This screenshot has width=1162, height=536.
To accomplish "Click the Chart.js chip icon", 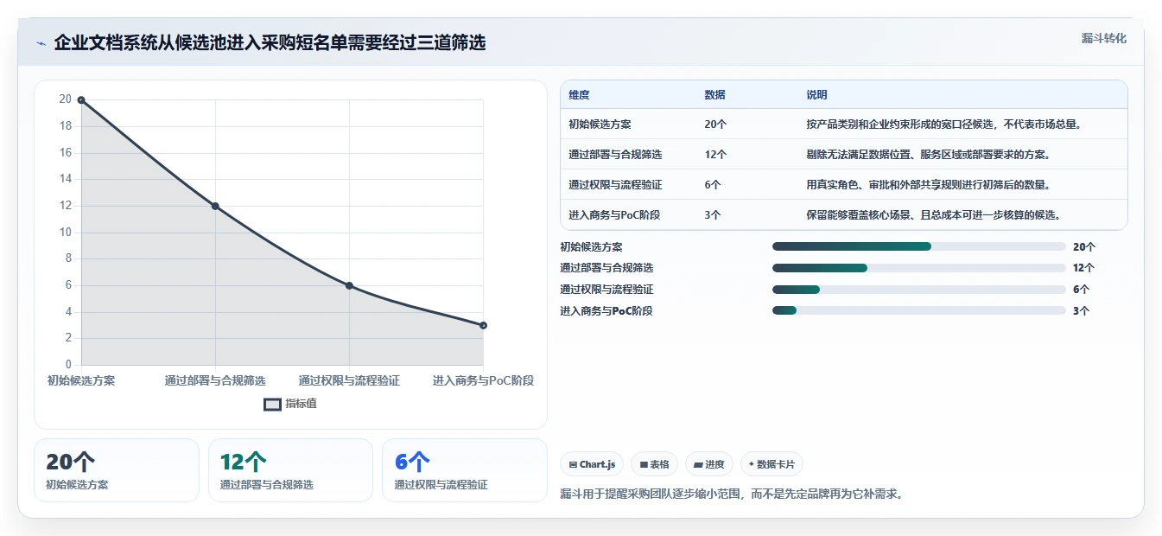I will [573, 465].
